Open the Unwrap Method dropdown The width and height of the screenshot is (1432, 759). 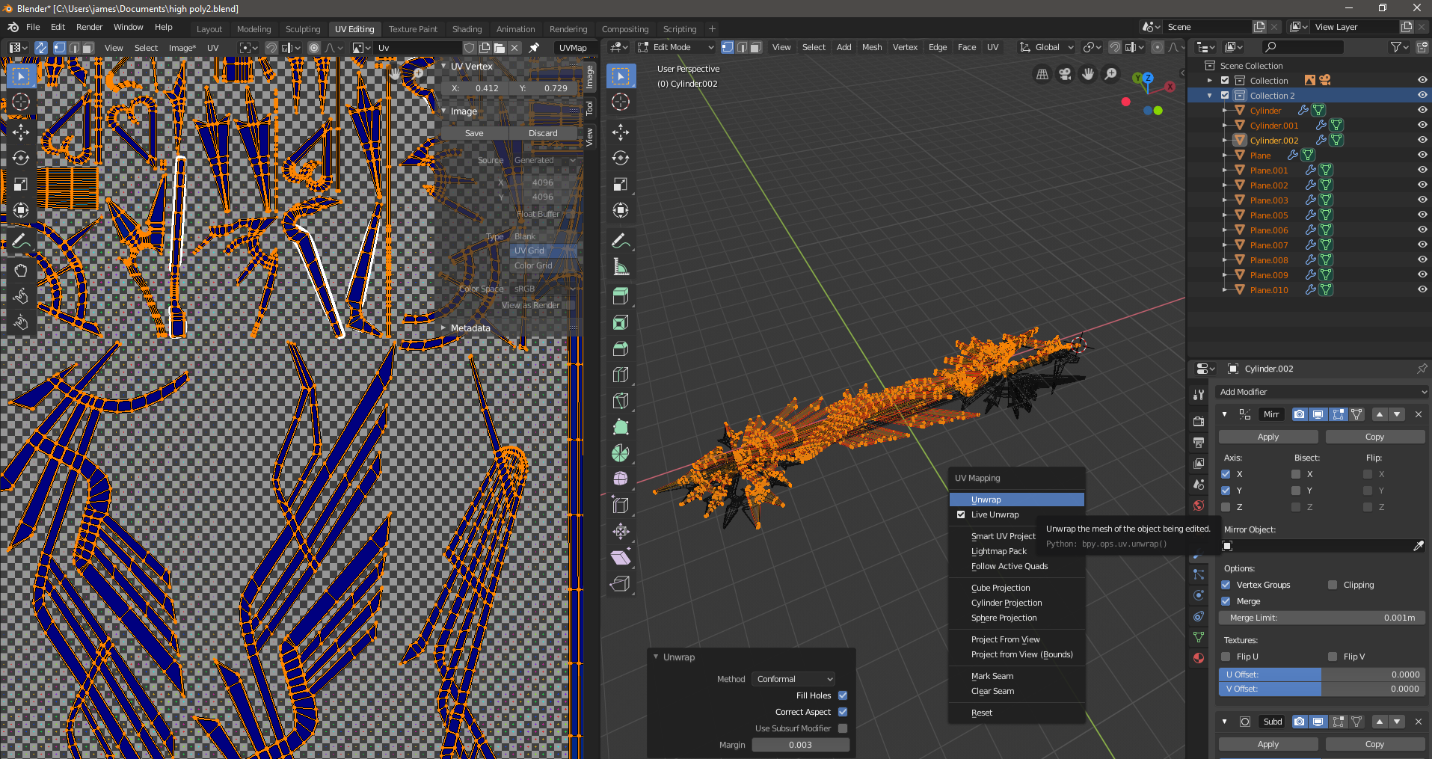794,679
